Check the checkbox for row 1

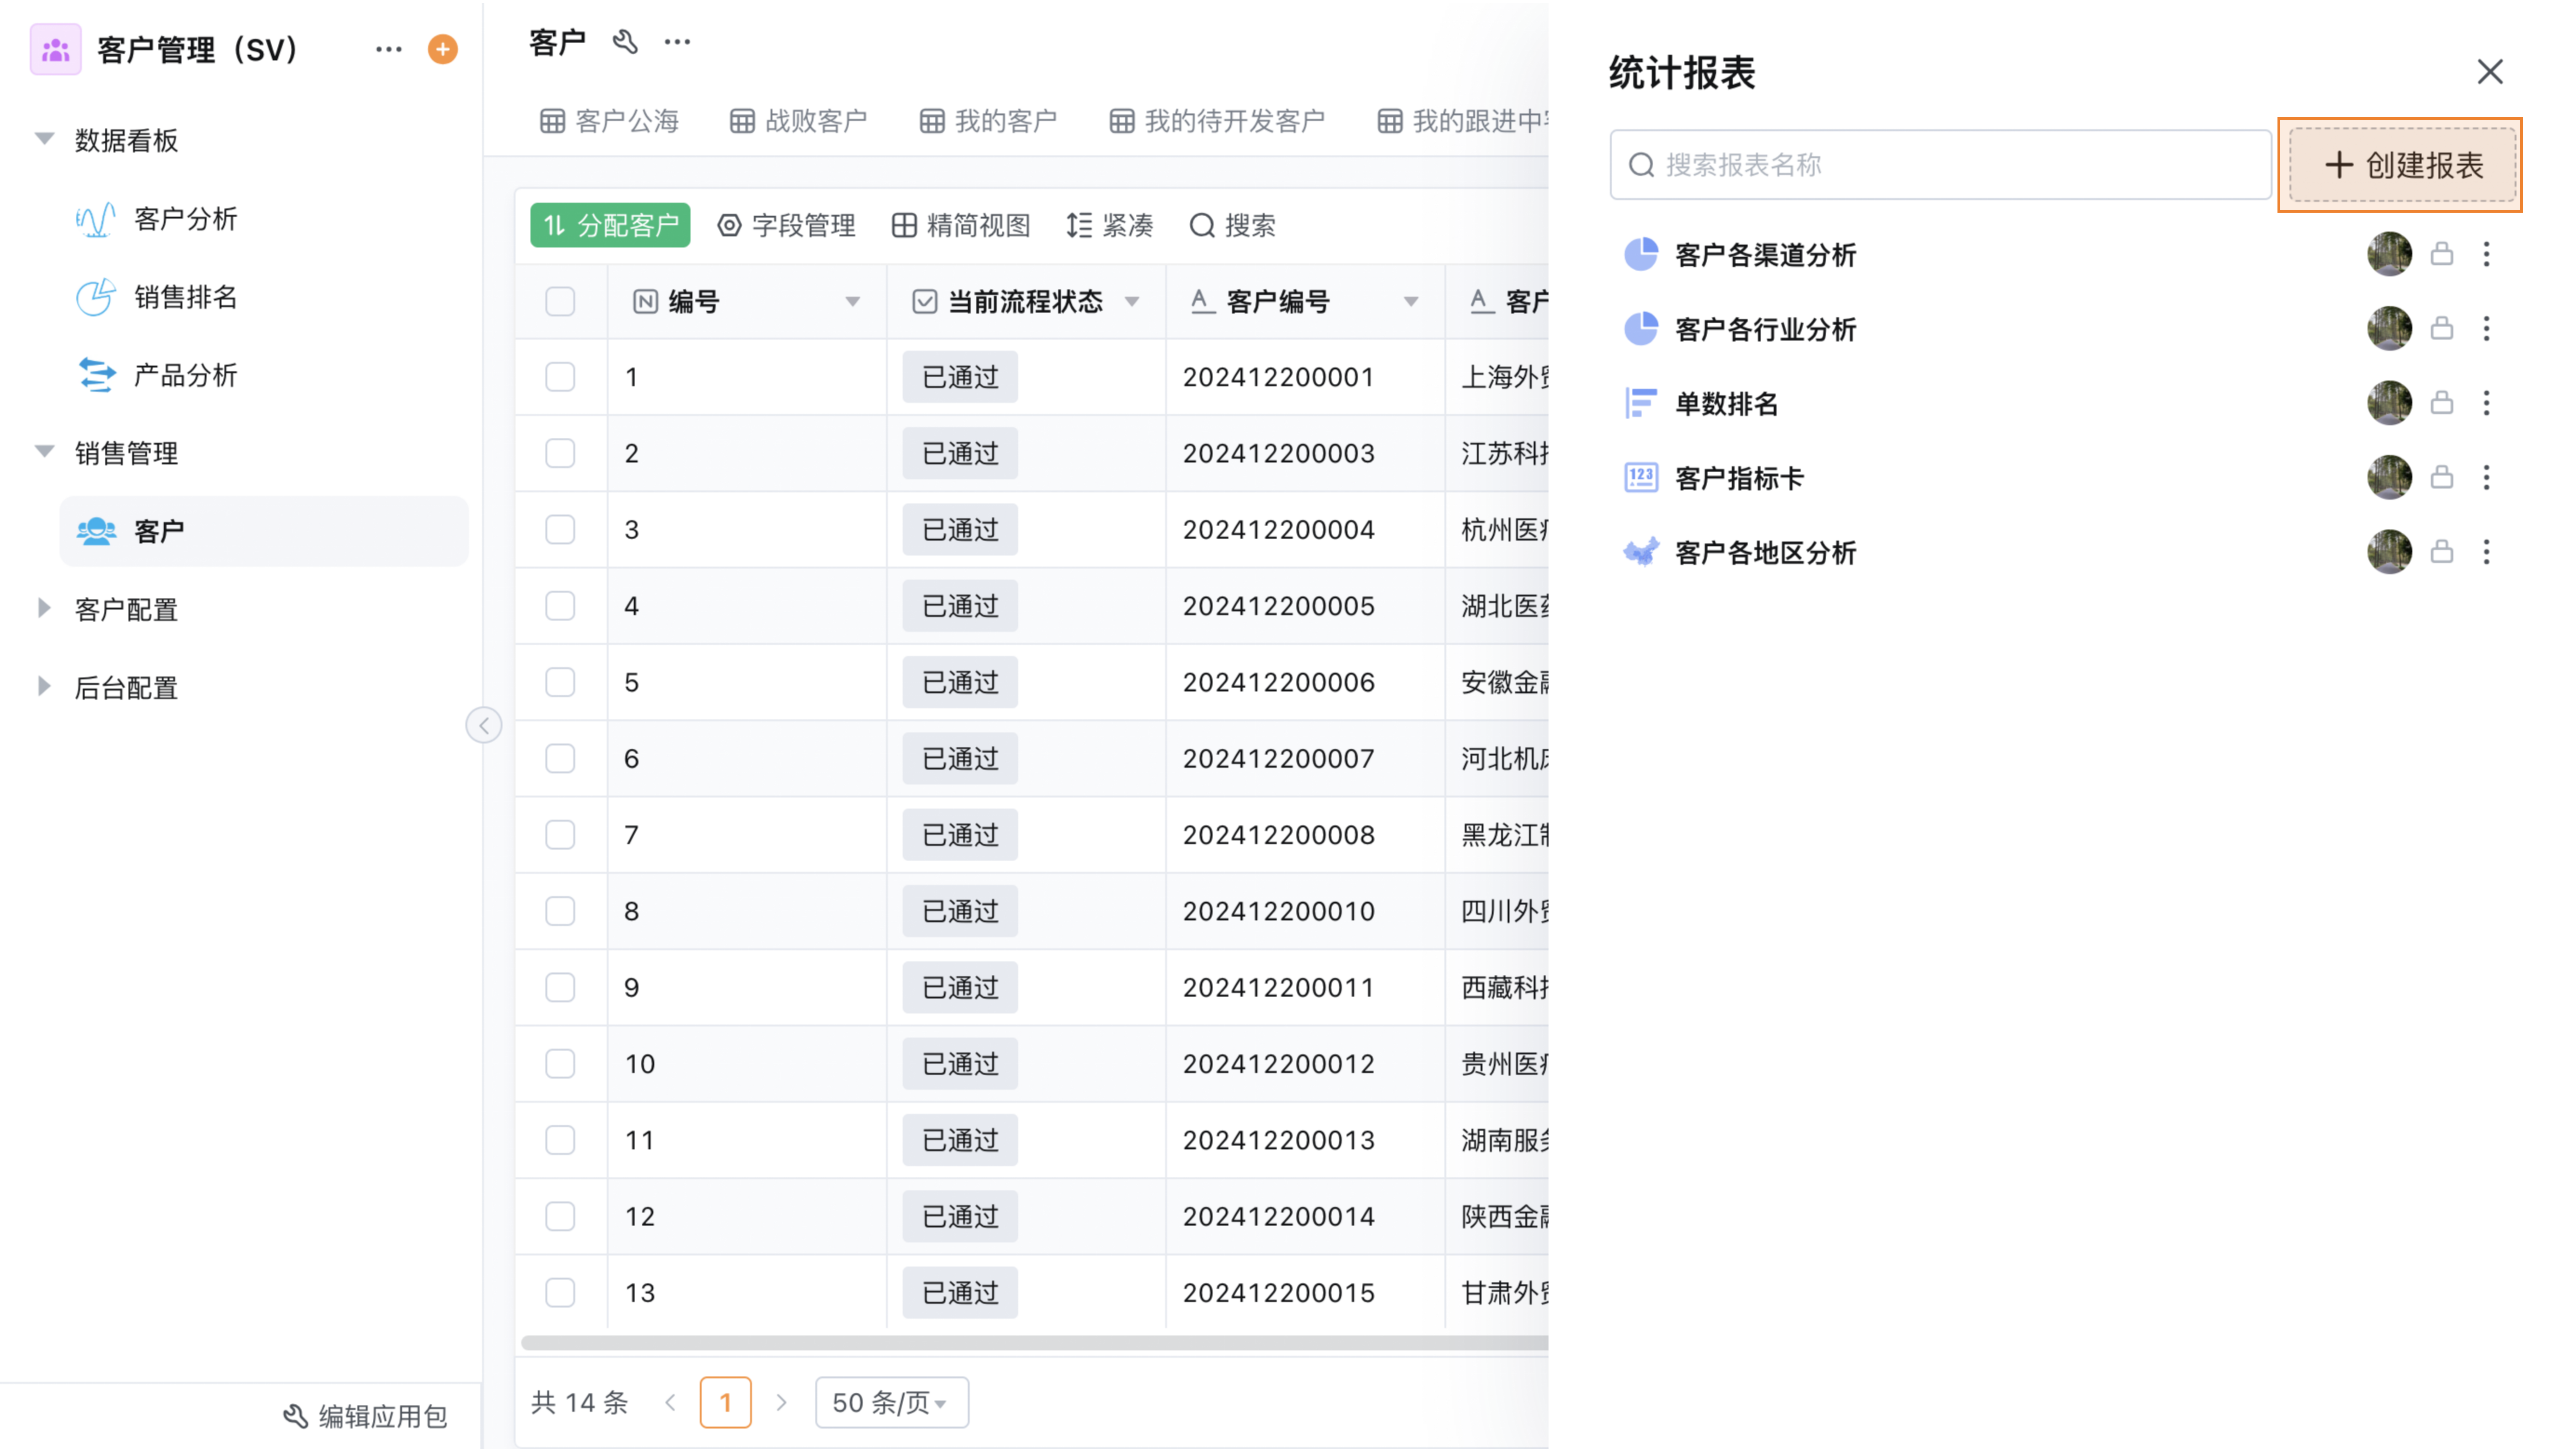click(560, 377)
